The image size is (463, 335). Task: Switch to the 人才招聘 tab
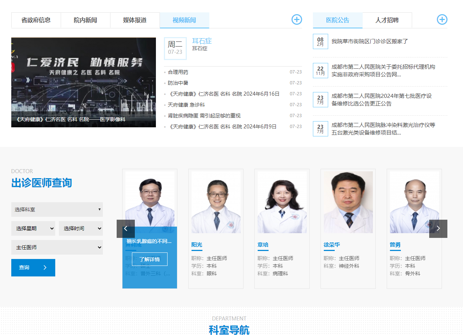pos(387,20)
